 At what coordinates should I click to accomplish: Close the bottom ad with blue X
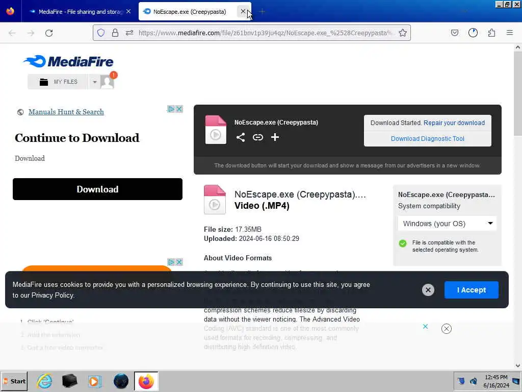[x=425, y=326]
